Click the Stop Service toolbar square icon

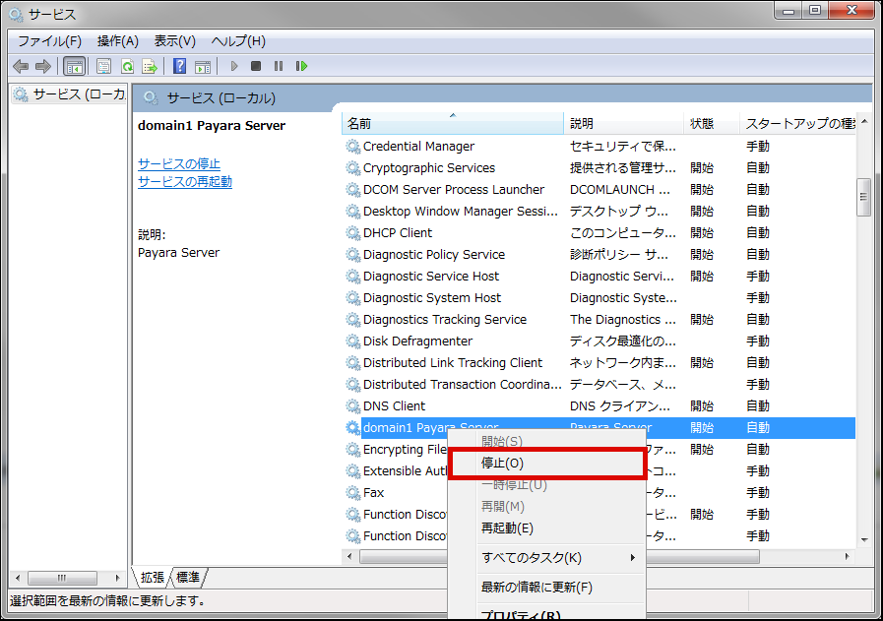tap(256, 66)
